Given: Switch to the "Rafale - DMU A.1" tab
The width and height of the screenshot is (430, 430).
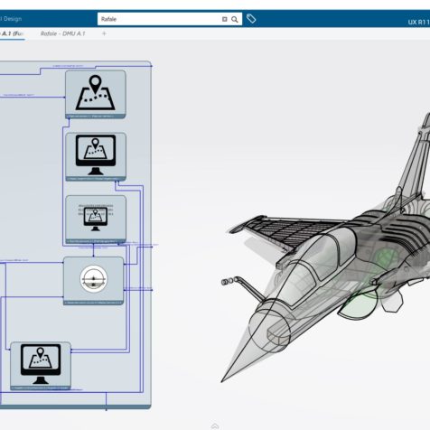Looking at the screenshot, I should (63, 33).
